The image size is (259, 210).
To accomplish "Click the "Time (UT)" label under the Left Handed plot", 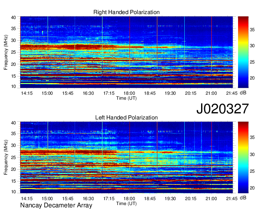I will coord(126,204).
